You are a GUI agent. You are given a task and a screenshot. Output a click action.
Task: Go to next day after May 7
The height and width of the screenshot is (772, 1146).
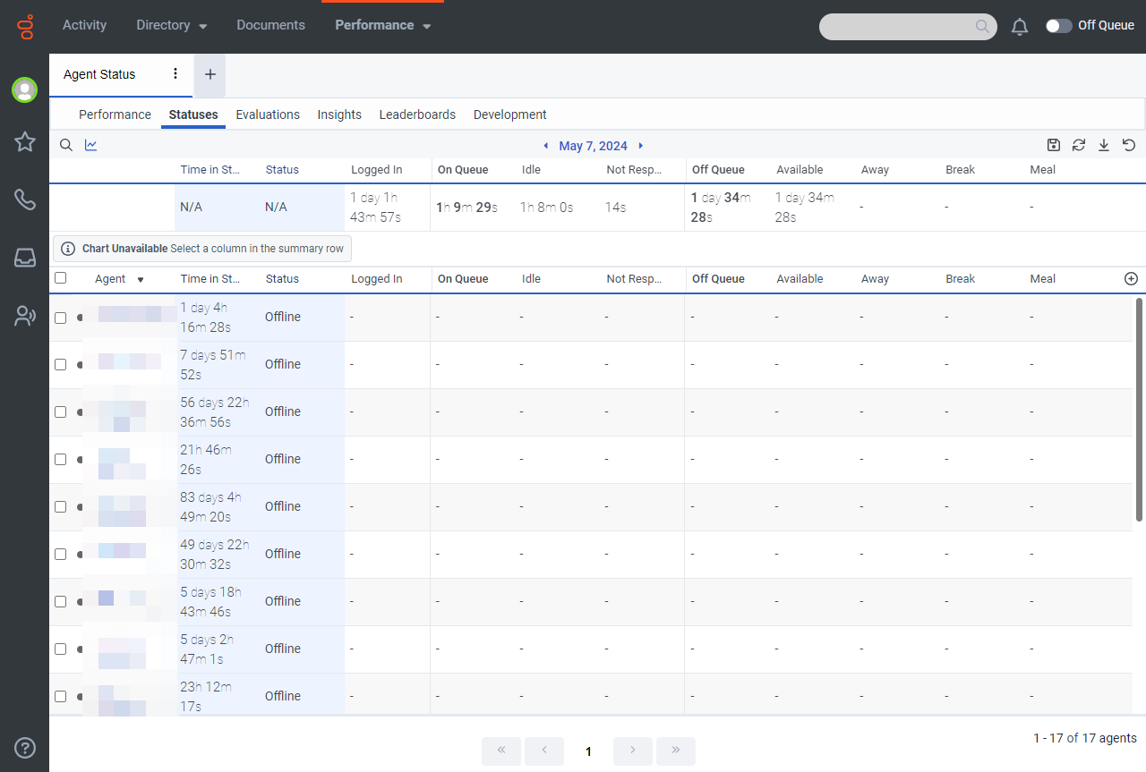(x=641, y=146)
